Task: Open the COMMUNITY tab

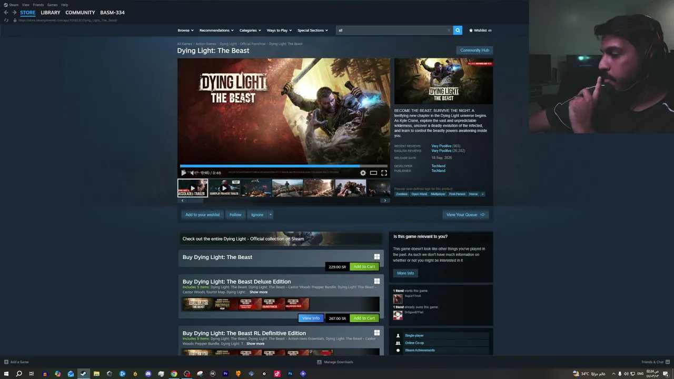Action: pyautogui.click(x=80, y=13)
